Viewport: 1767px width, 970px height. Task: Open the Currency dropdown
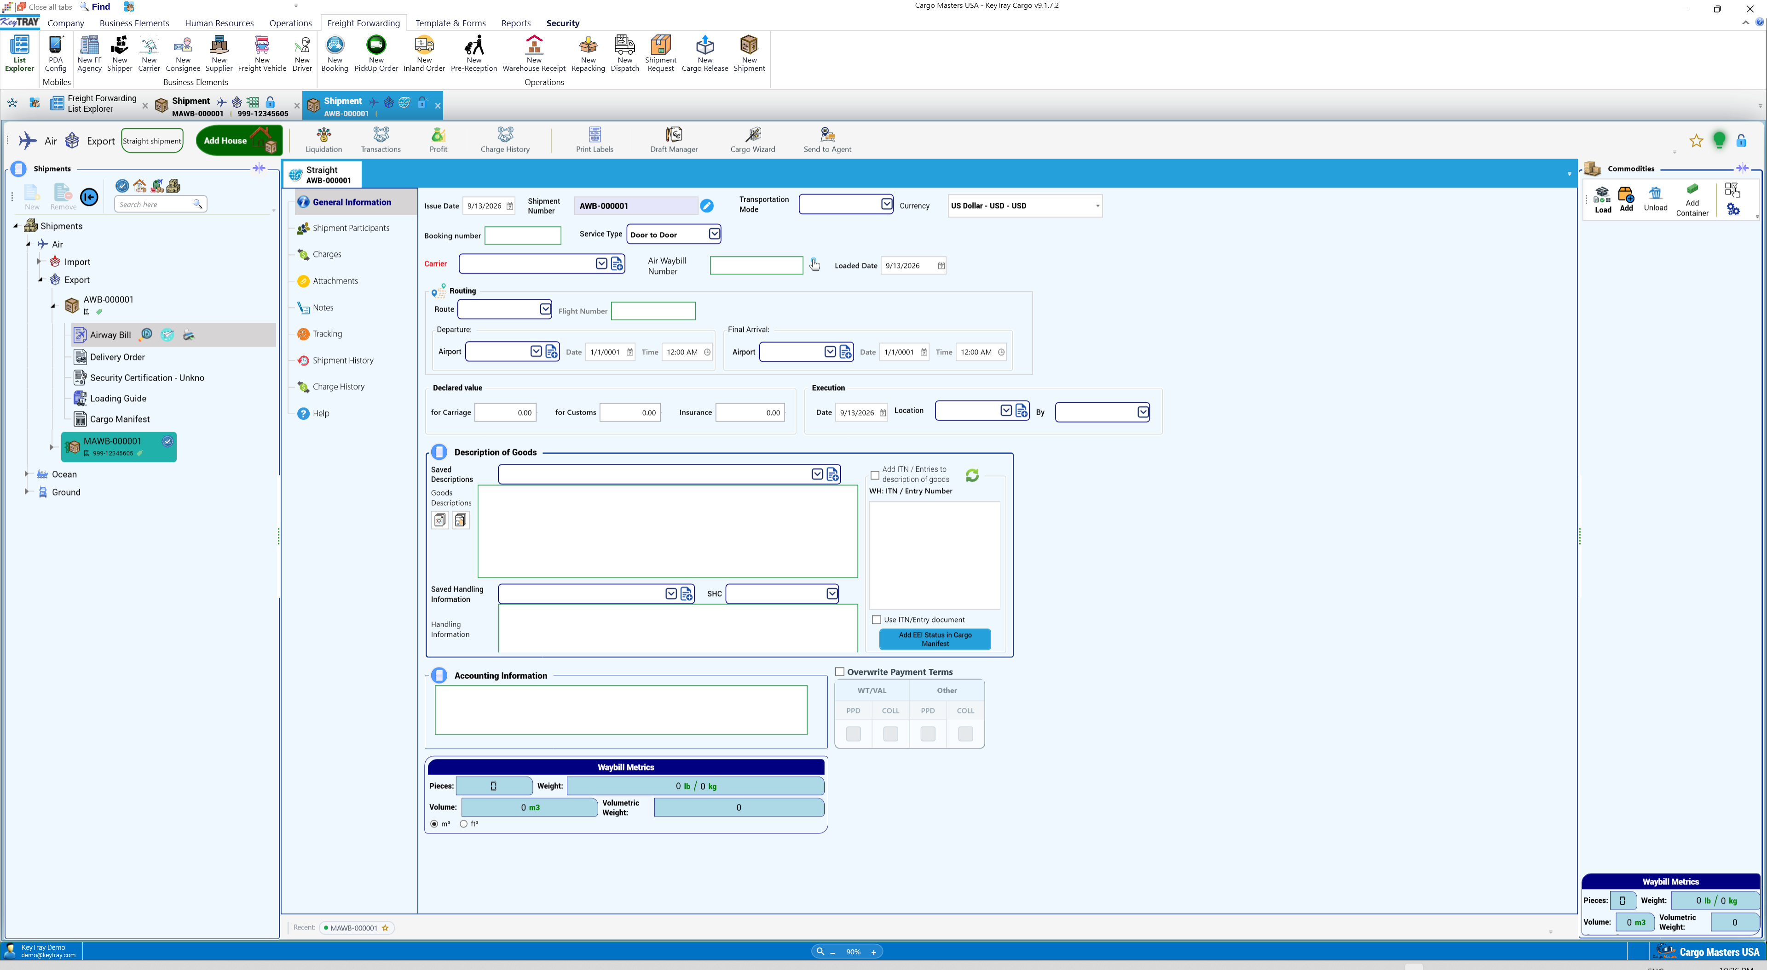(x=1097, y=205)
